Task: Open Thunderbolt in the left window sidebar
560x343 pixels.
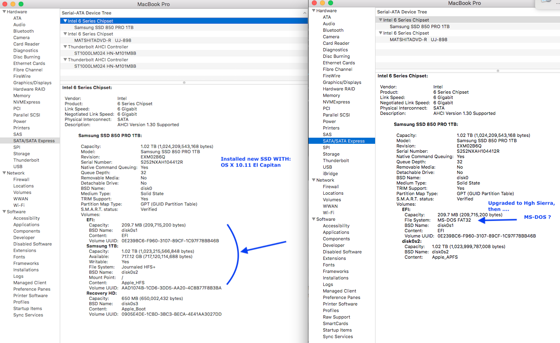Action: click(x=26, y=160)
